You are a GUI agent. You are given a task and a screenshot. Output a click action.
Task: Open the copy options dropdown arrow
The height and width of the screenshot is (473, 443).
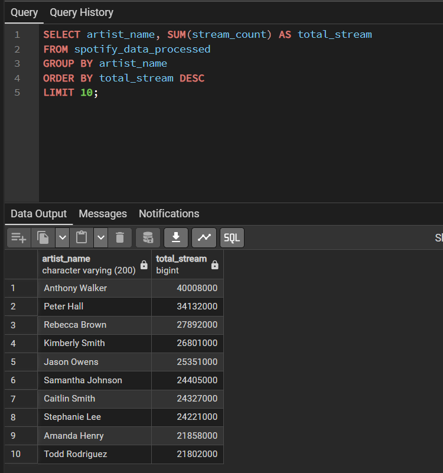pos(63,238)
